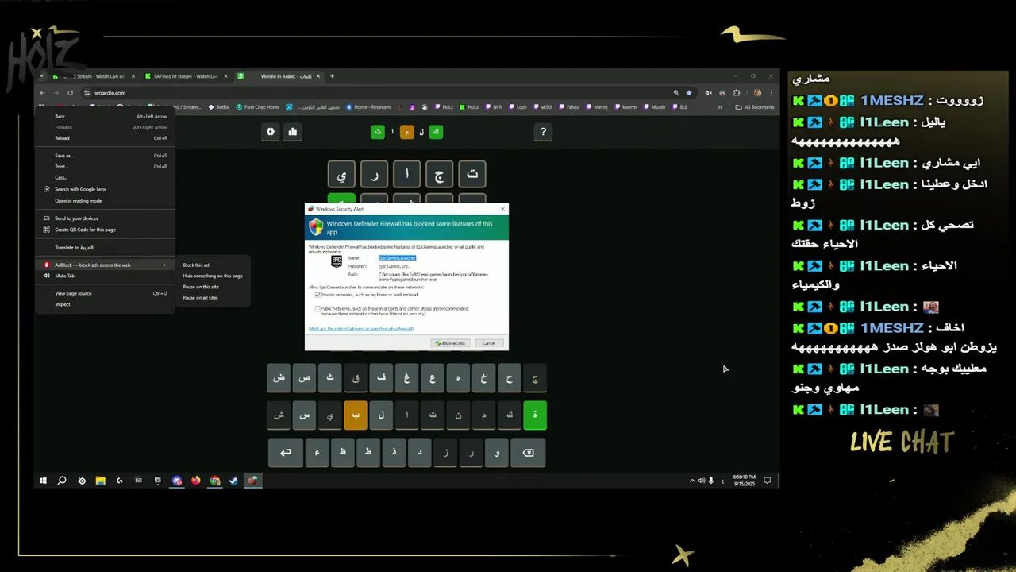Reload the page using toolbar icon

(x=70, y=93)
